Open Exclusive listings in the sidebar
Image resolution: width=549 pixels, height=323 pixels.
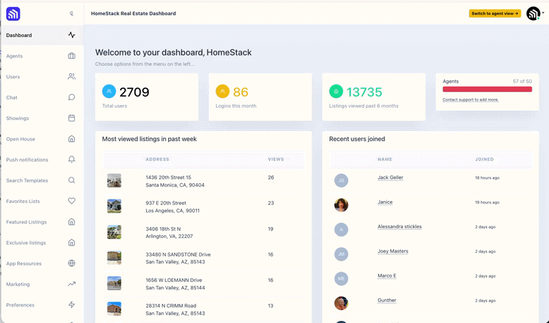43,243
